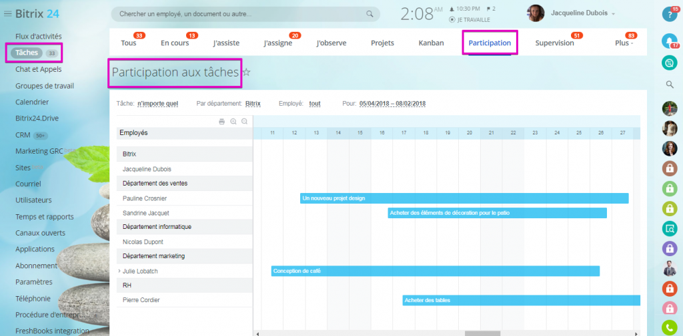
Task: Open Tâches in the left menu
Action: 27,53
